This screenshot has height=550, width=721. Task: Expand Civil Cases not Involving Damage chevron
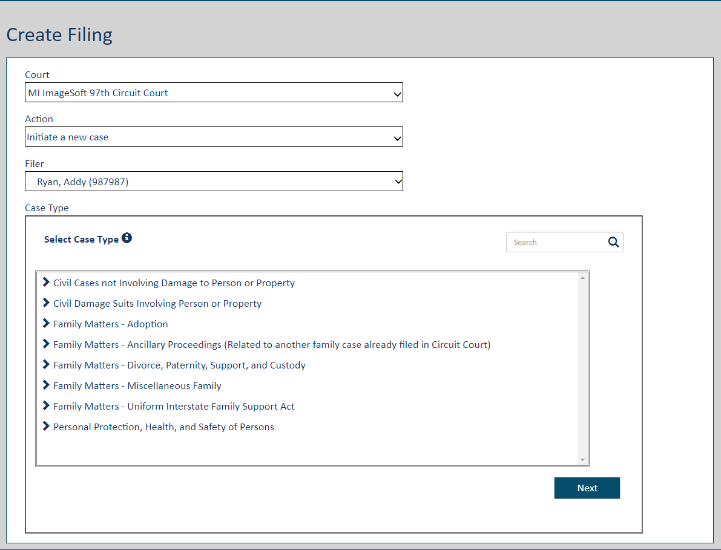click(46, 282)
